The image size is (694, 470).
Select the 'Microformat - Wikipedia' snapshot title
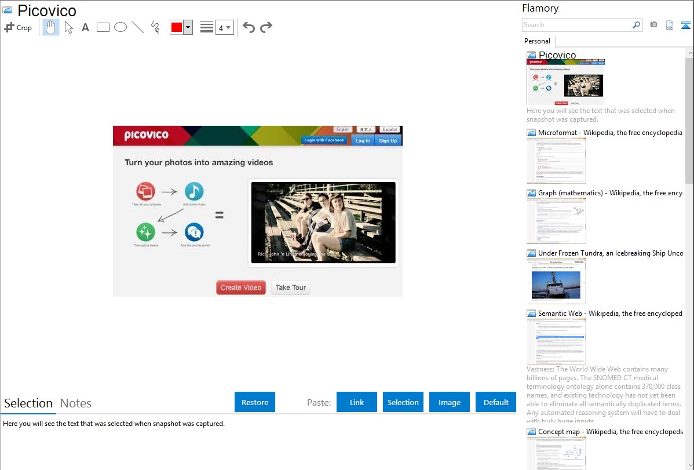tap(610, 133)
